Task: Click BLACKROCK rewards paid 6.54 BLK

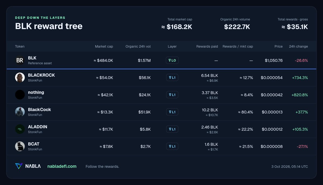Action: coord(209,76)
